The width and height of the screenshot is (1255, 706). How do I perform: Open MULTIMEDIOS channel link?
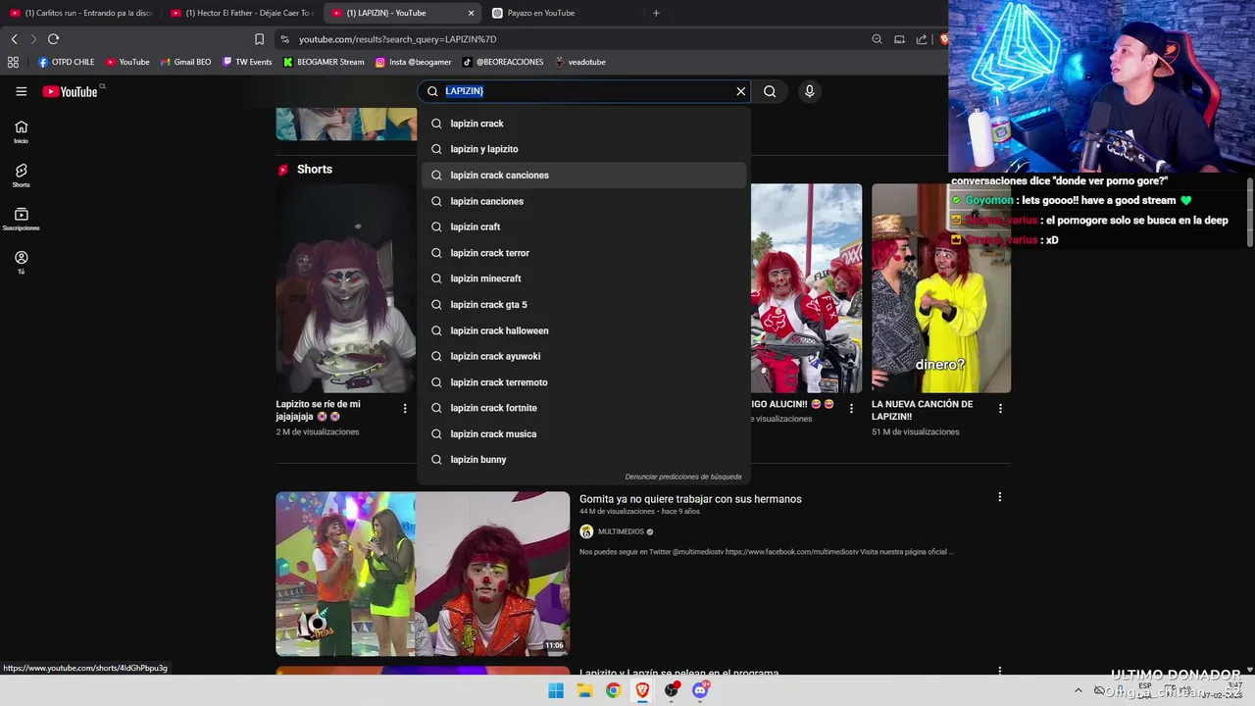point(621,531)
